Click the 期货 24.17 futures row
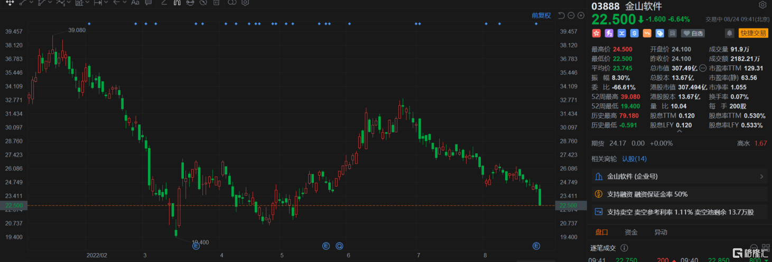Viewport: 772px width, 262px height. point(679,143)
